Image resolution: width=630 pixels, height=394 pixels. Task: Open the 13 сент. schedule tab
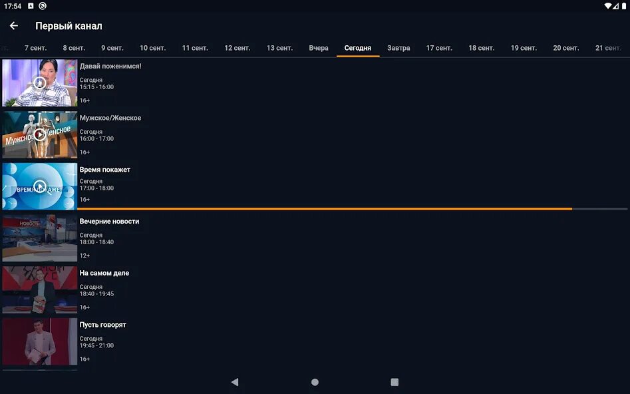tap(279, 48)
